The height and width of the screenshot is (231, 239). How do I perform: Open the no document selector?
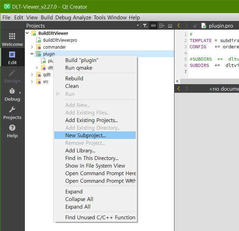pyautogui.click(x=224, y=89)
